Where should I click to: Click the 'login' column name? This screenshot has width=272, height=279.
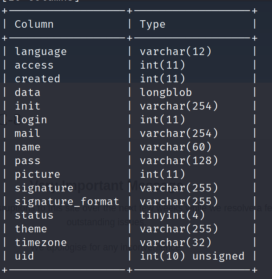click(x=31, y=120)
